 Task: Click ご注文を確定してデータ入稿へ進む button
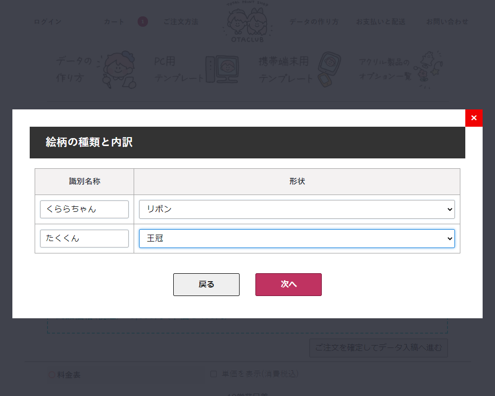[378, 348]
